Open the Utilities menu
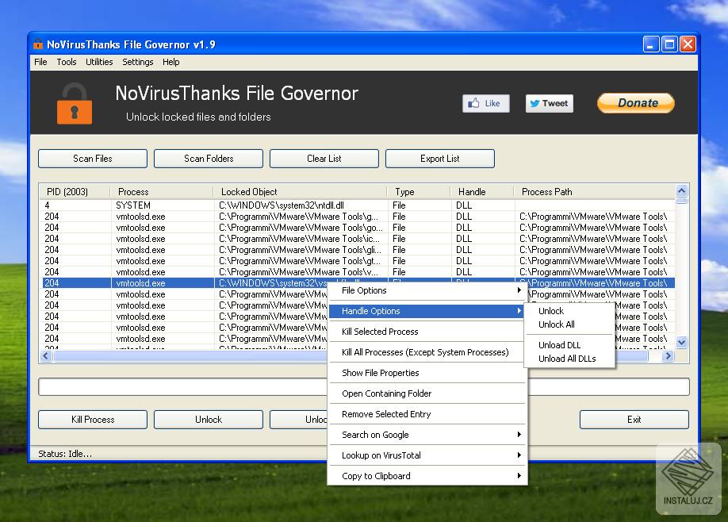 pos(99,62)
